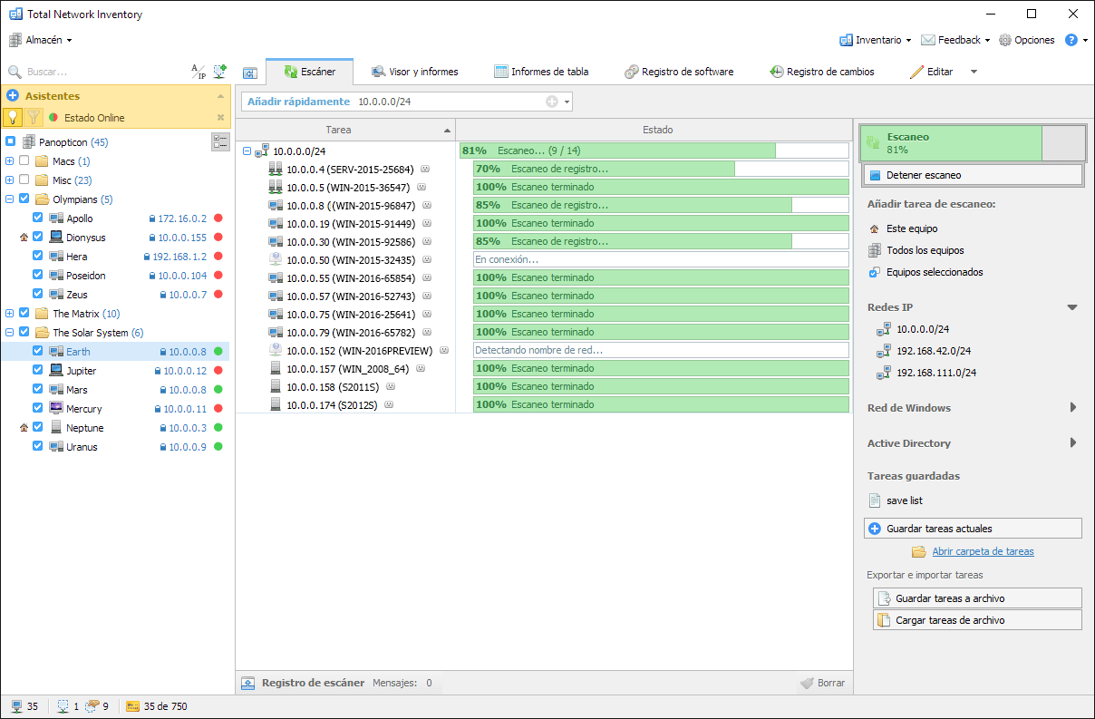
Task: Collapse the 10.0.0.0/24 scan task
Action: coord(247,151)
